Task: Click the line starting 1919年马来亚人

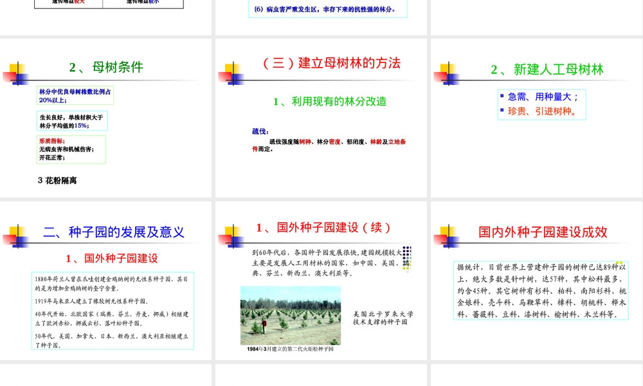Action: point(92,301)
